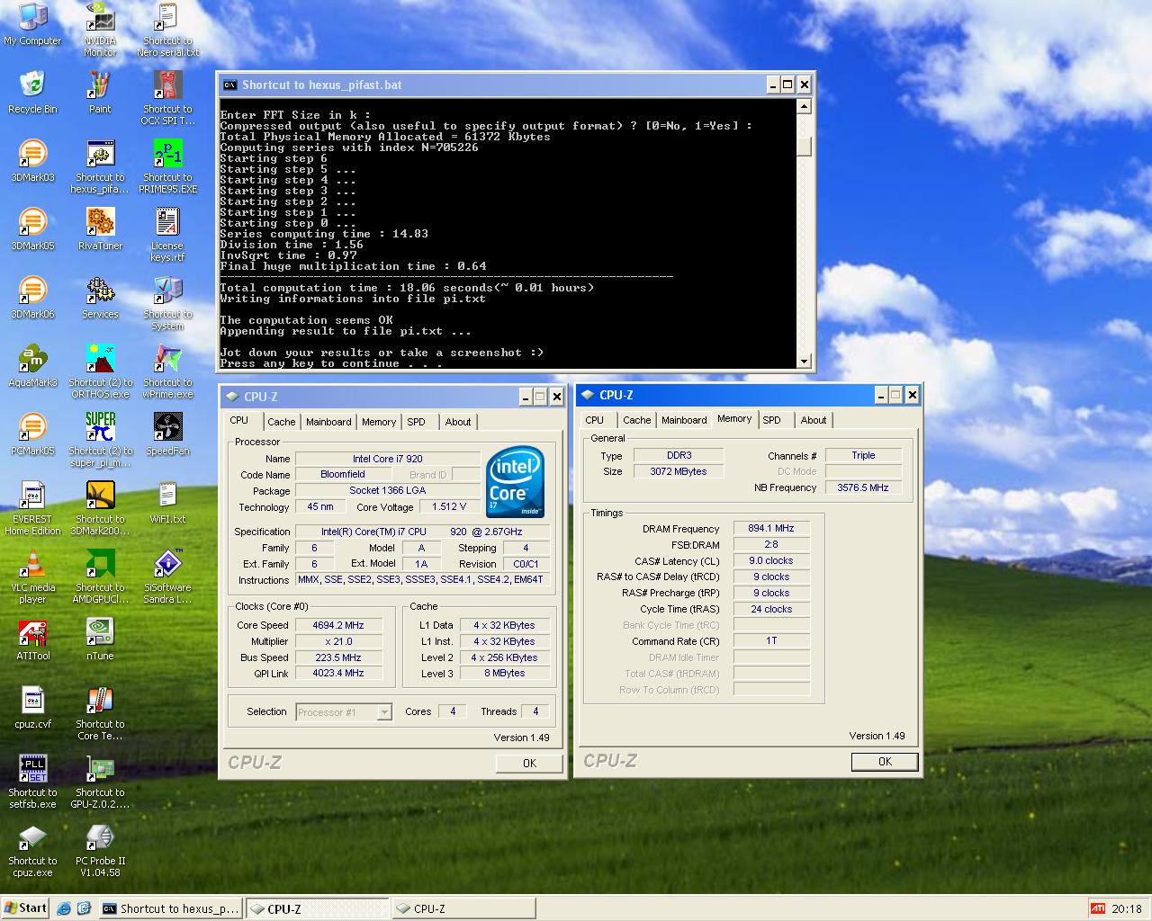Select the OCX SPI T shortcut icon
The width and height of the screenshot is (1152, 921).
point(167,98)
